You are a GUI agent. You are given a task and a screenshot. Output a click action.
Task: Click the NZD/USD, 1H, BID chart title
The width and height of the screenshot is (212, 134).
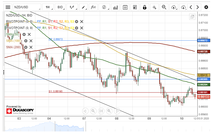point(19,15)
